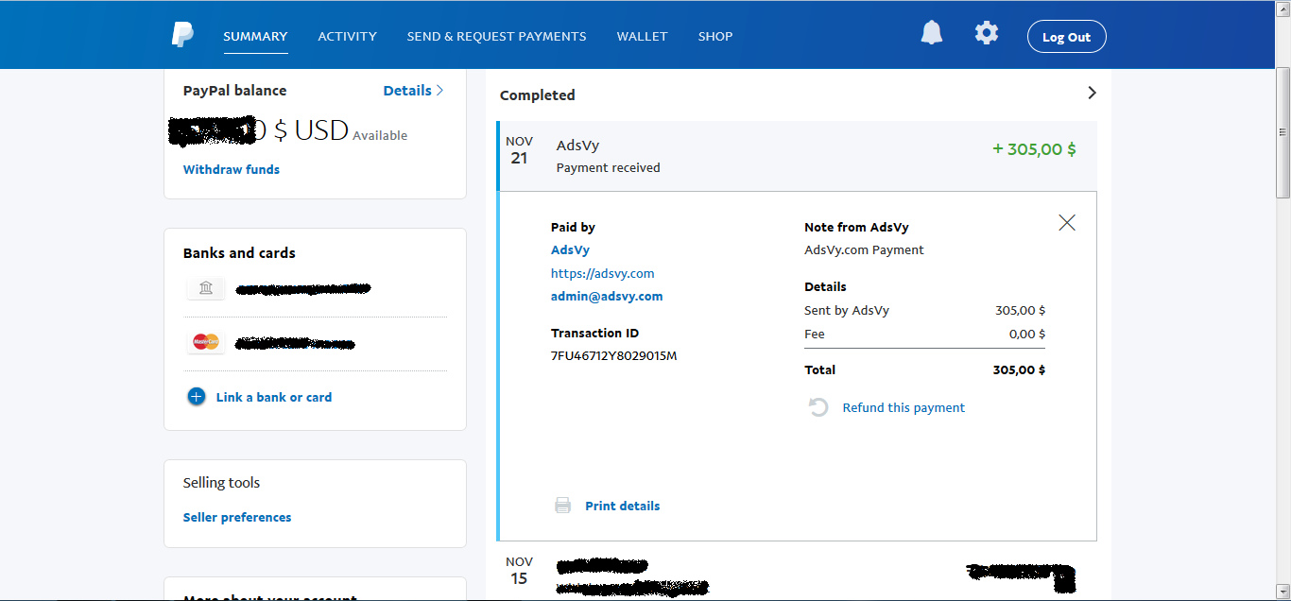
Task: Click the Banks and cards heading
Action: (239, 252)
